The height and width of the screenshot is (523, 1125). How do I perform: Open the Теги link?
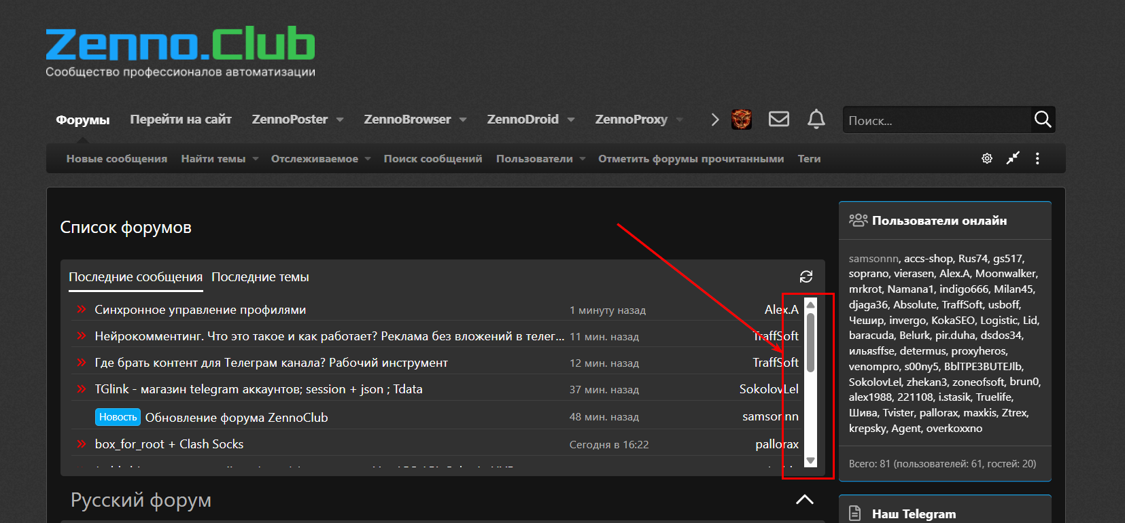coord(809,159)
